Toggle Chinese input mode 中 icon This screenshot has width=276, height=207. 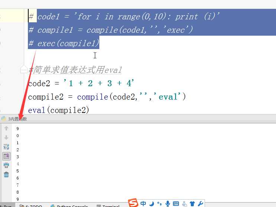[143, 204]
